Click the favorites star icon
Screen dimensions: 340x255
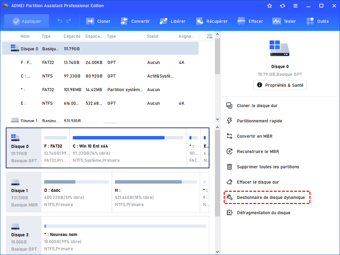pyautogui.click(x=270, y=6)
